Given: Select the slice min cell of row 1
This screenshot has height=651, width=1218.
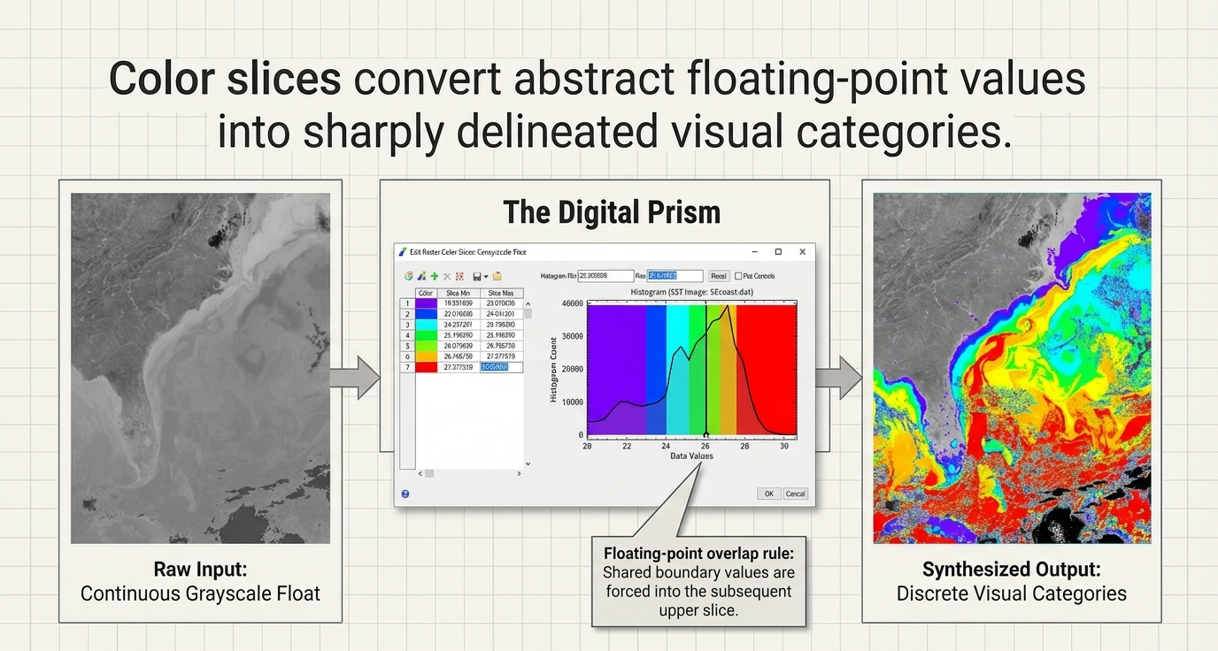Looking at the screenshot, I should click(x=459, y=303).
